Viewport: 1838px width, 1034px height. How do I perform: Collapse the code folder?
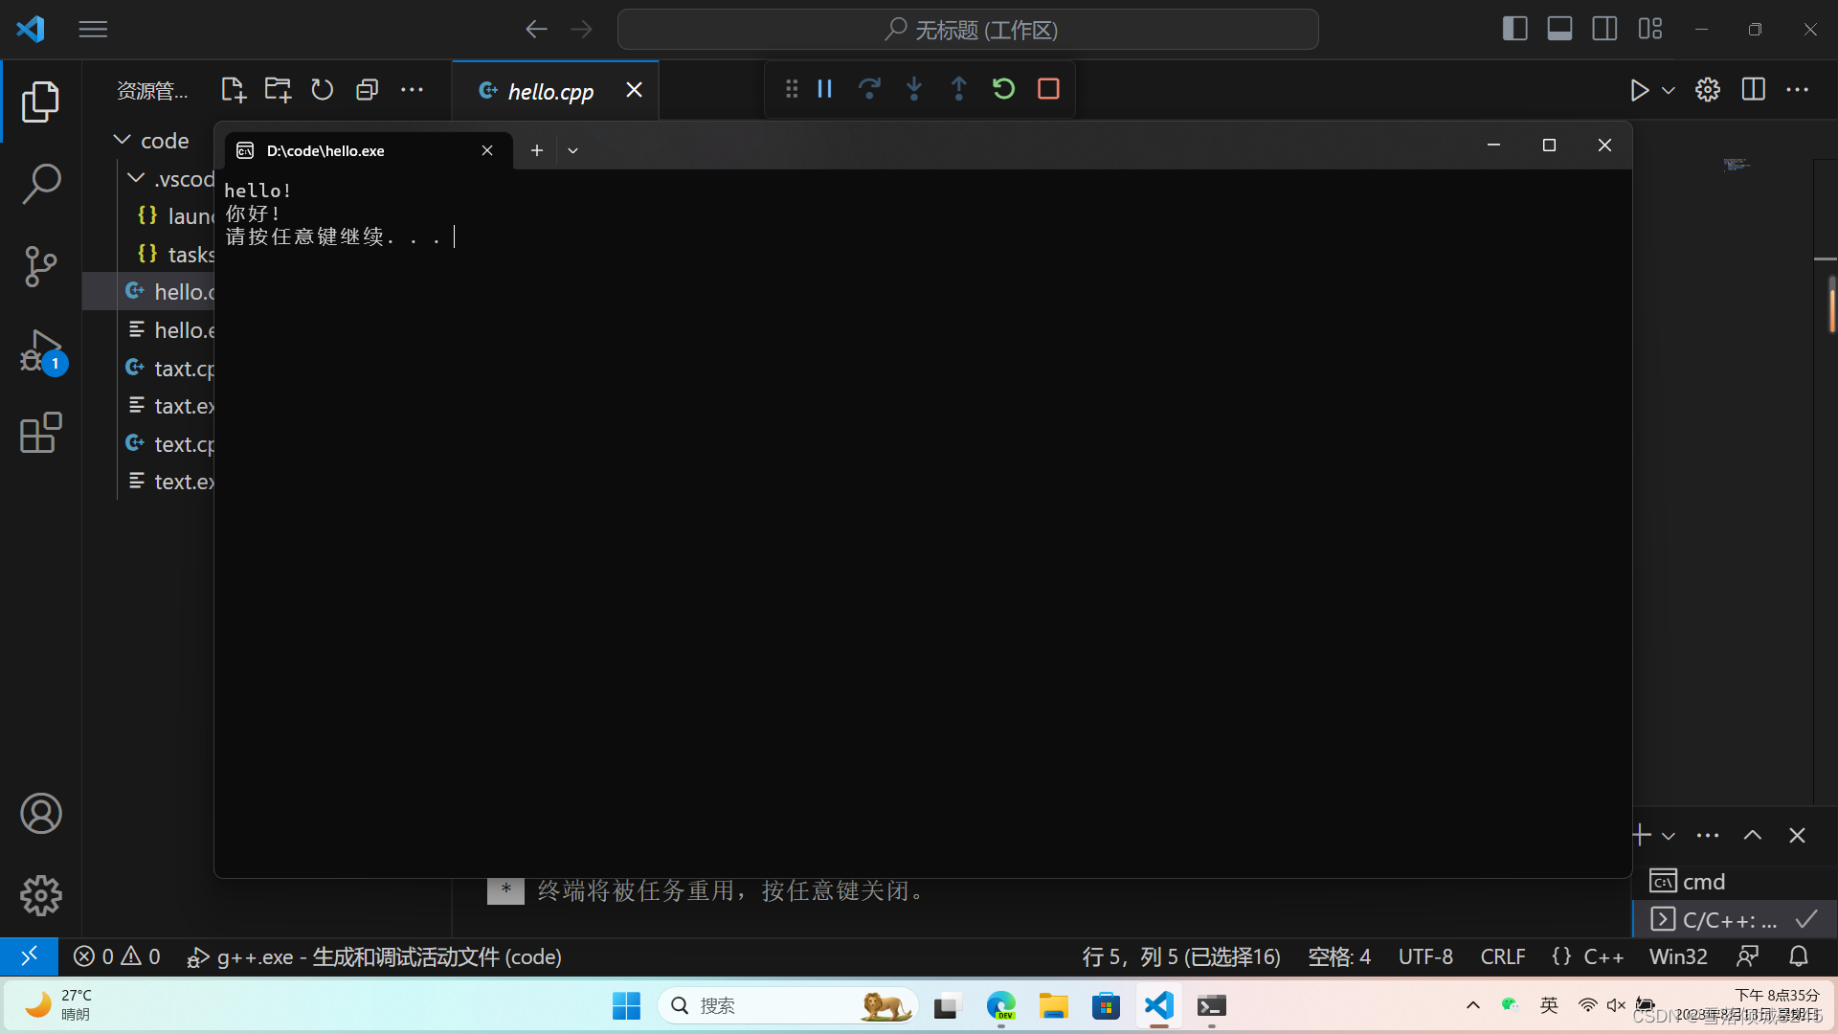[123, 141]
